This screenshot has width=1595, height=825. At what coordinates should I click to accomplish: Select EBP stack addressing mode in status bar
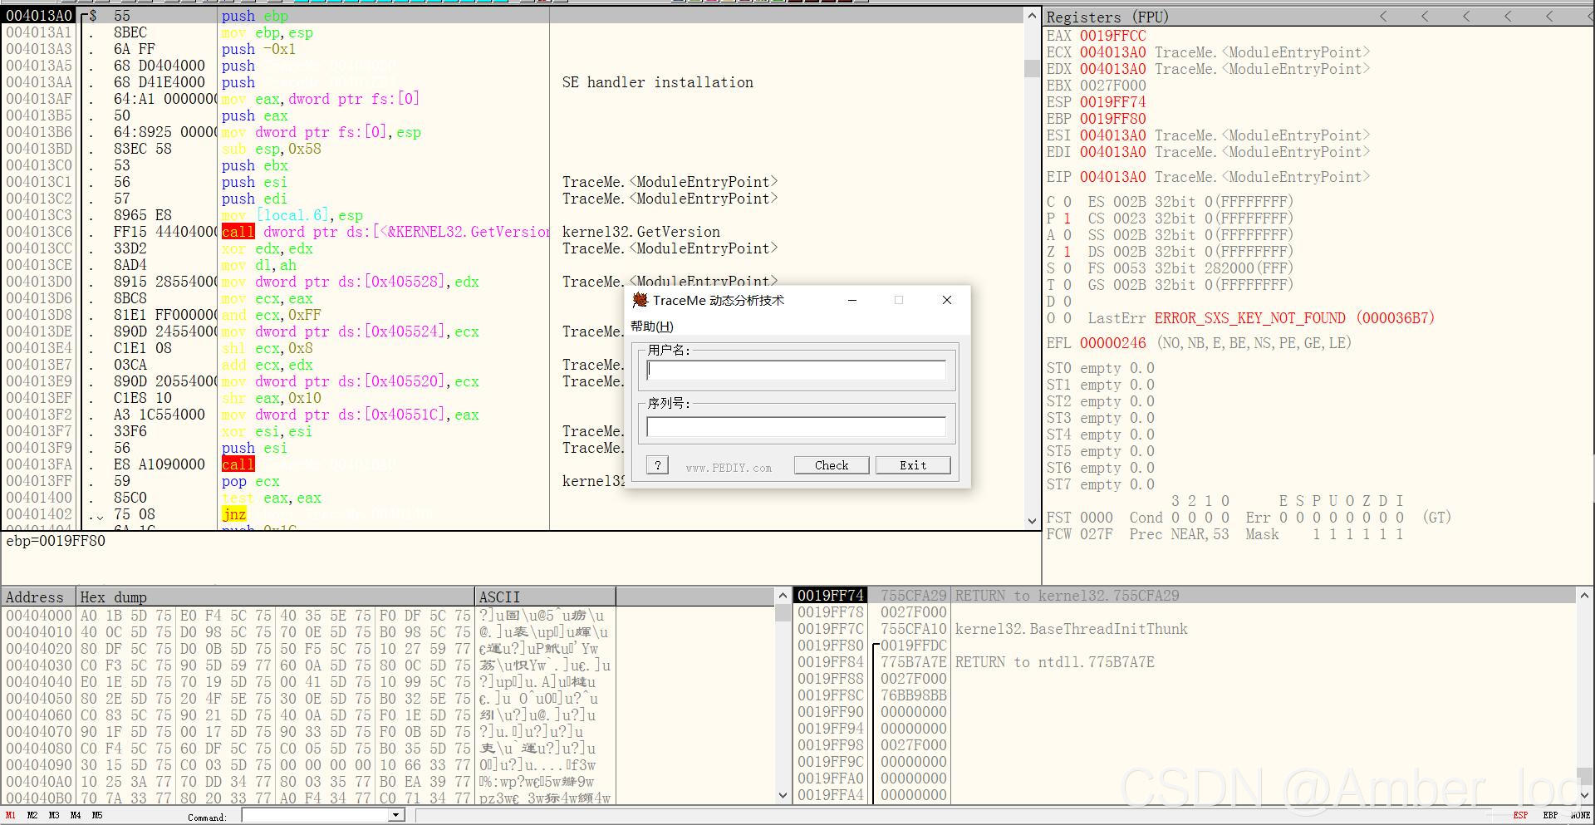coord(1550,815)
